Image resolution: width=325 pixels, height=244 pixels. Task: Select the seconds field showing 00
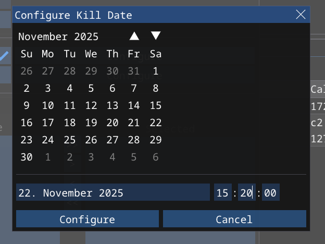270,193
